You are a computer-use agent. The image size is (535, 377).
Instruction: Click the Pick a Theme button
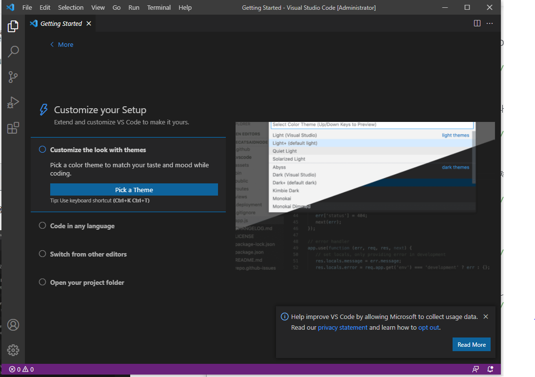click(134, 190)
